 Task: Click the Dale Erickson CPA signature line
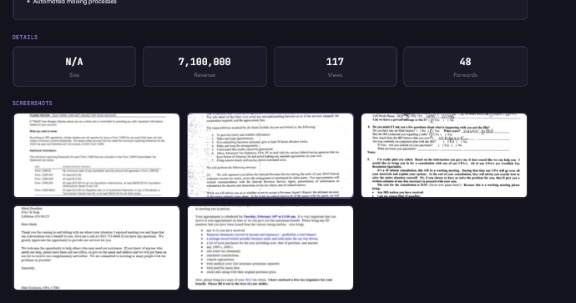[x=40, y=287]
